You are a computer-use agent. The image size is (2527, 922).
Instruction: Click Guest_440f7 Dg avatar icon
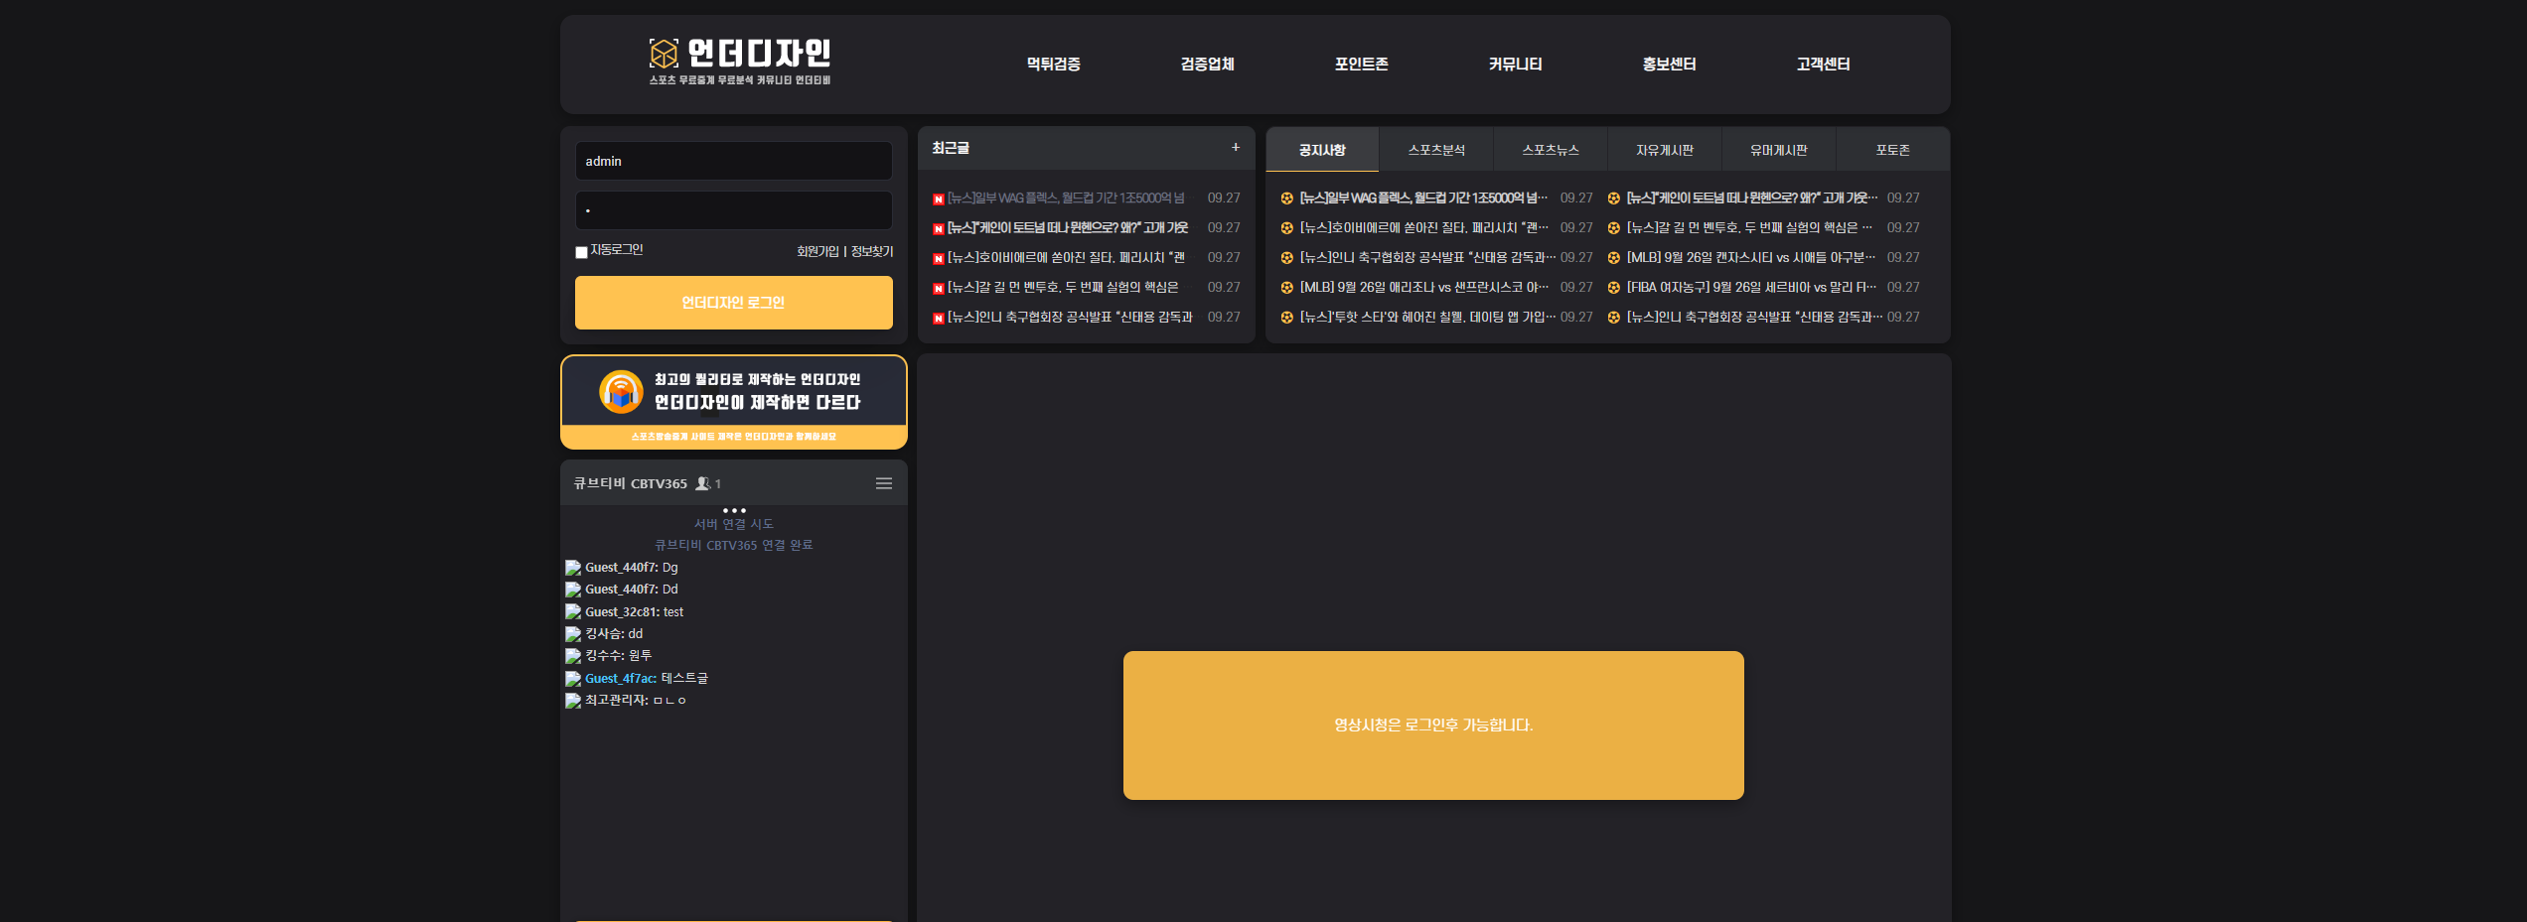point(573,568)
